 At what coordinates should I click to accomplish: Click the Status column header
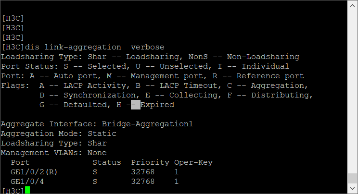[x=106, y=162]
